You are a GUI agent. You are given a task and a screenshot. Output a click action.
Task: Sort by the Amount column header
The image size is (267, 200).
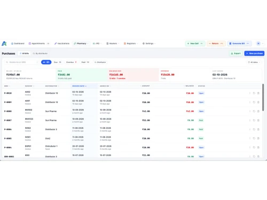146,86
